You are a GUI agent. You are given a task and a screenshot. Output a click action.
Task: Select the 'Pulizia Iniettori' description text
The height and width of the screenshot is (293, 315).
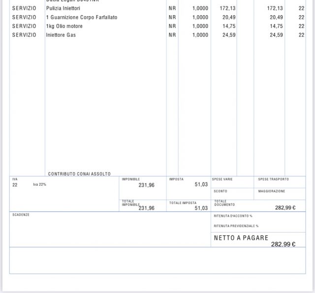[63, 8]
